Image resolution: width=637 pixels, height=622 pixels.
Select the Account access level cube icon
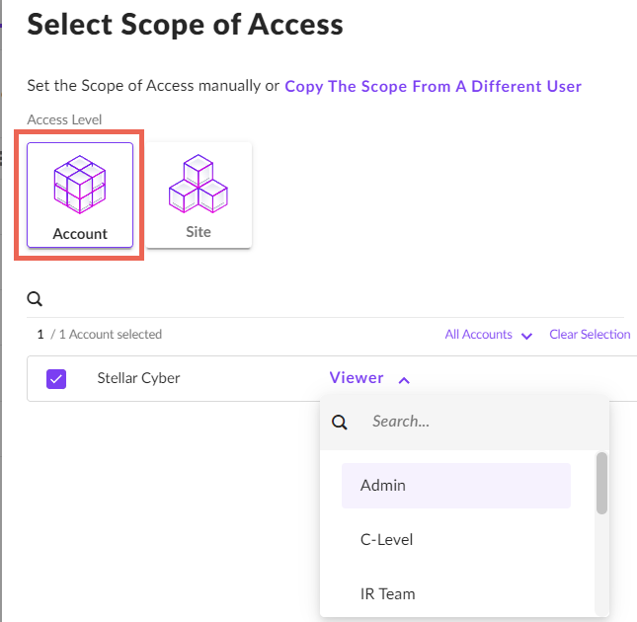pyautogui.click(x=80, y=185)
